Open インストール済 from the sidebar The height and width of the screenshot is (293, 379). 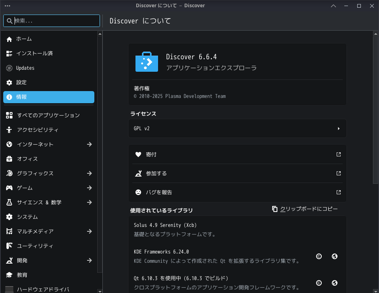coord(9,53)
